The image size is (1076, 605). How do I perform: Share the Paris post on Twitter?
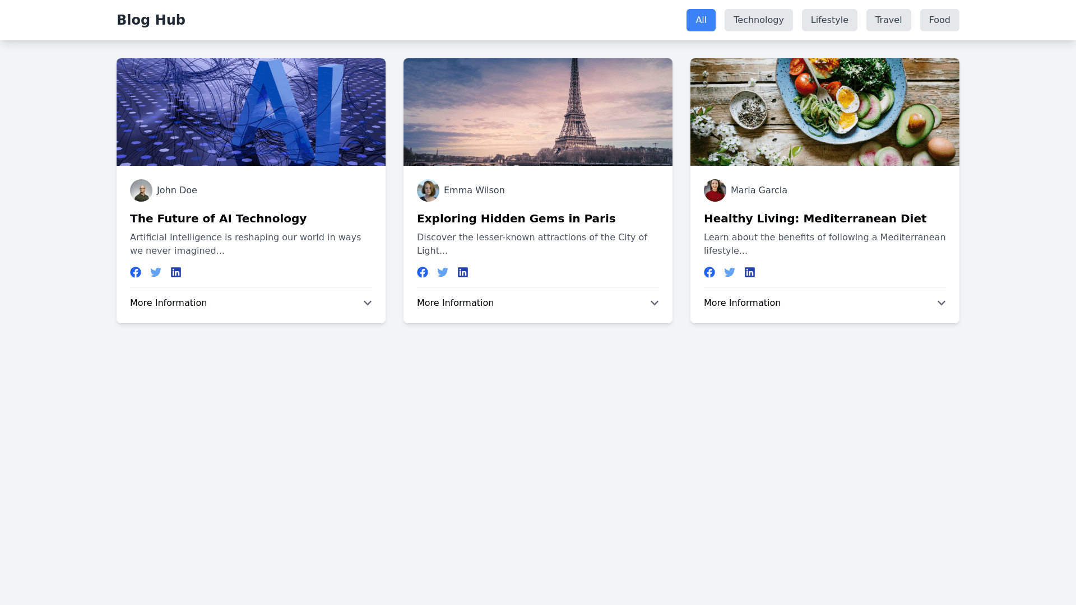(443, 272)
